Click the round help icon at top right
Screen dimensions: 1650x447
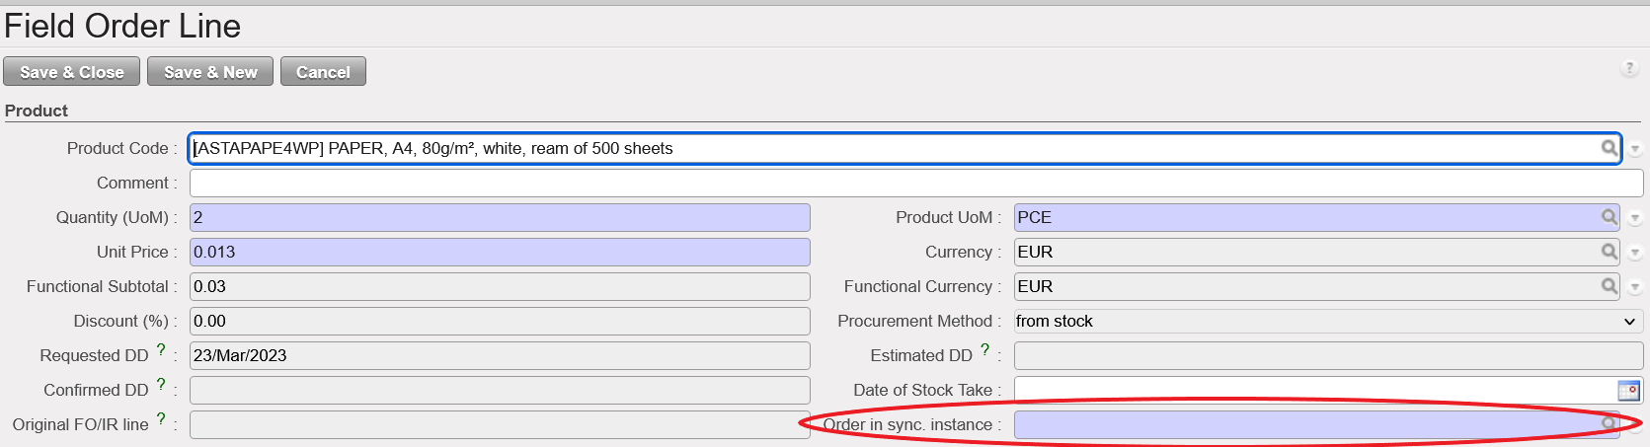[x=1629, y=68]
